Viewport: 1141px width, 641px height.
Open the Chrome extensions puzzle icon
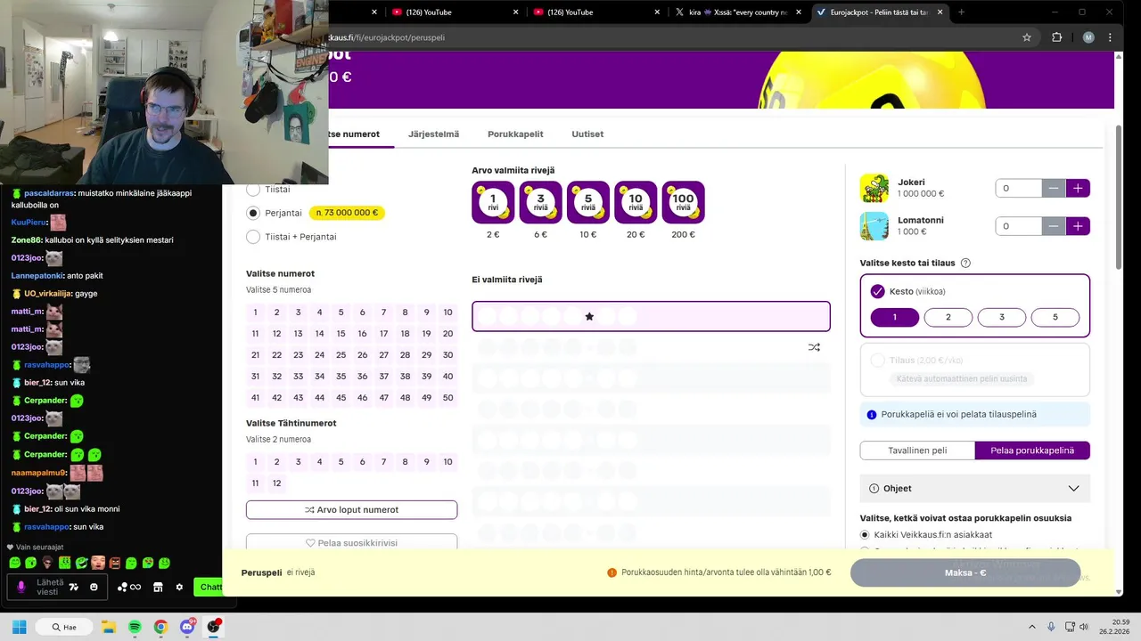1057,37
